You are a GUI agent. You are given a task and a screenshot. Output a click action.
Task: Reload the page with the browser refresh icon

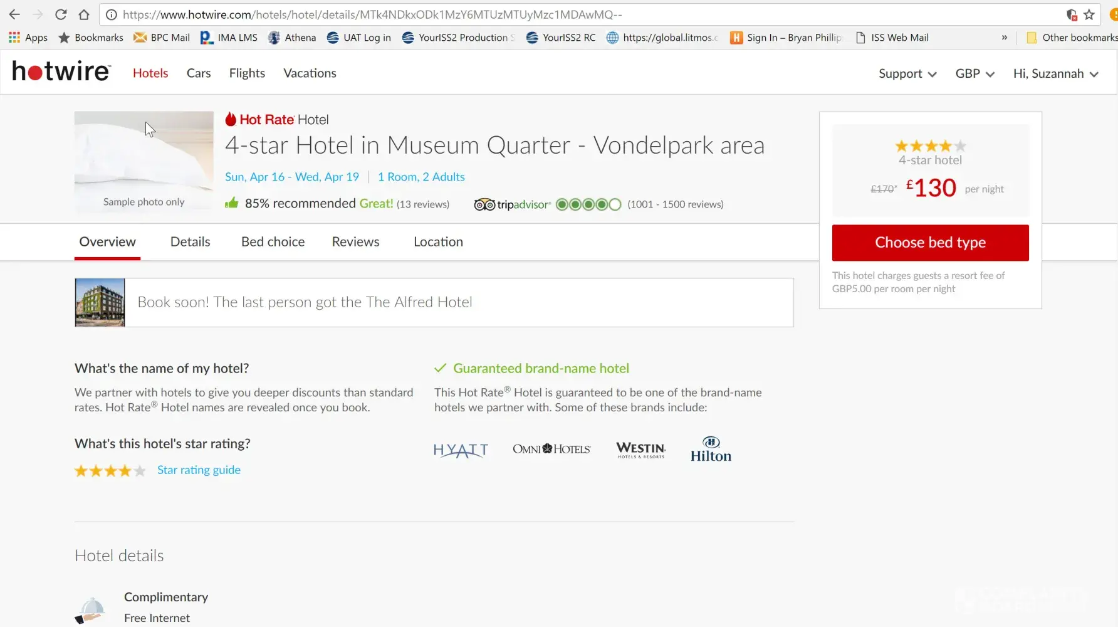(x=61, y=14)
